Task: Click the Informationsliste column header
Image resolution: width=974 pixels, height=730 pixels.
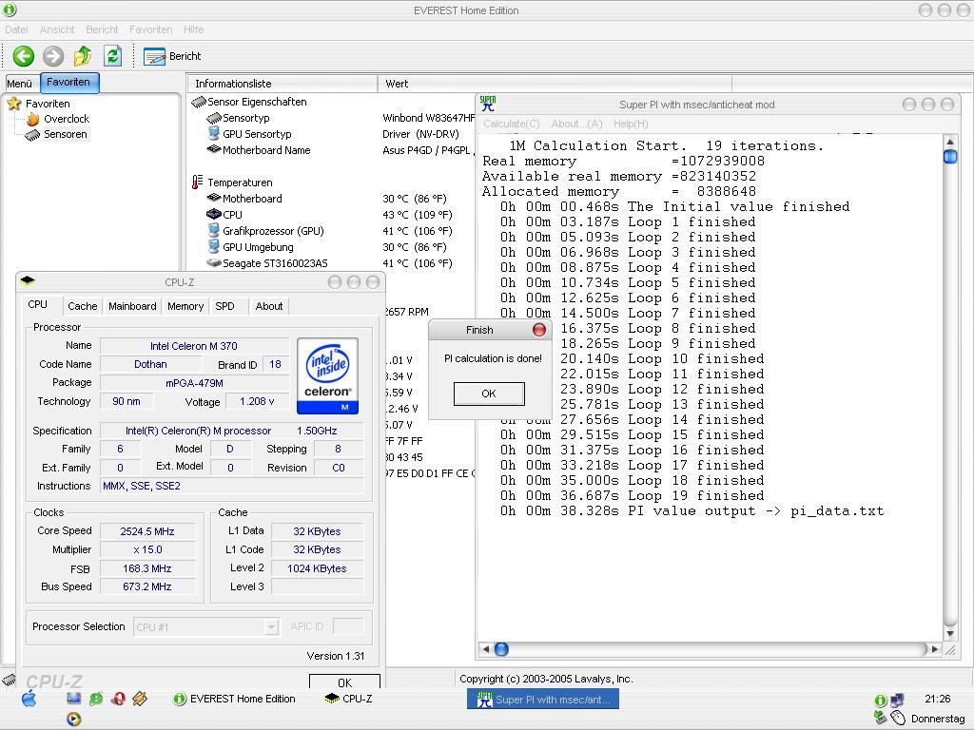Action: pyautogui.click(x=282, y=84)
